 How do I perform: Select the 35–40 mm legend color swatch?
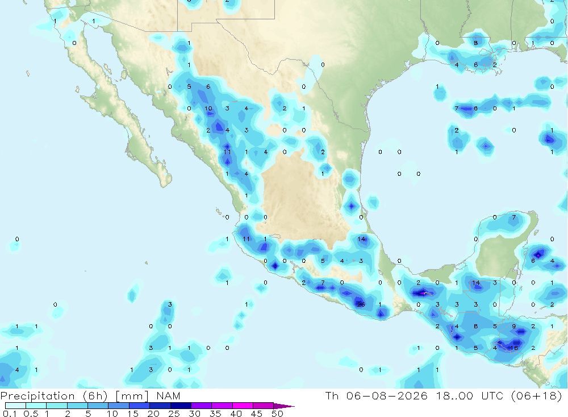pos(222,406)
